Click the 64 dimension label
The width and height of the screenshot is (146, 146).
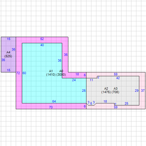pos(54,101)
